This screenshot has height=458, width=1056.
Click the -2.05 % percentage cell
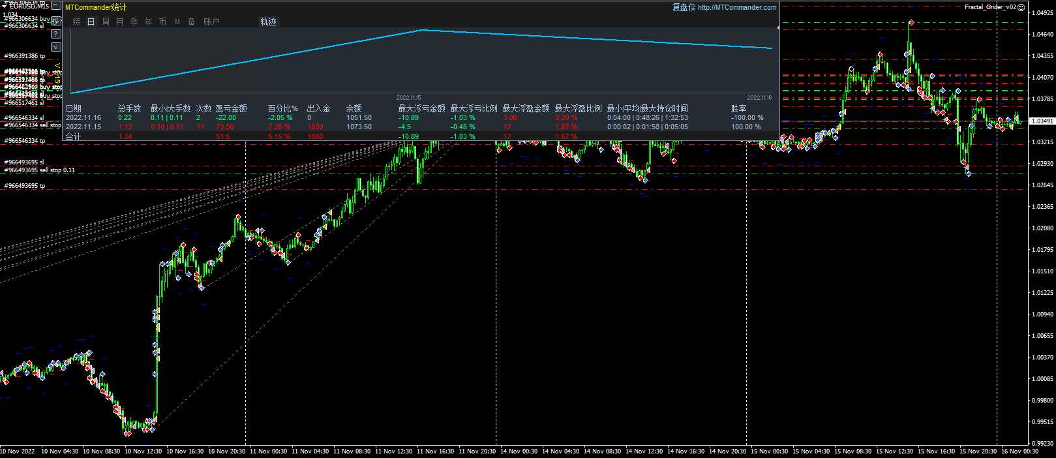tap(280, 118)
